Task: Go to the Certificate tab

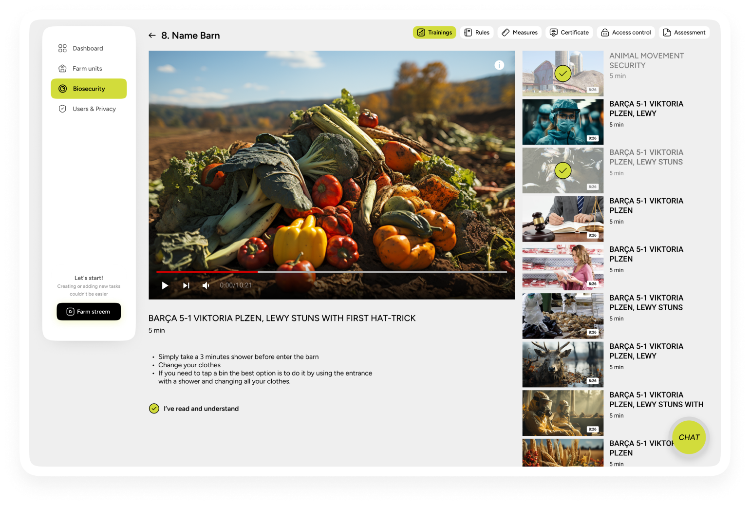Action: pyautogui.click(x=569, y=33)
